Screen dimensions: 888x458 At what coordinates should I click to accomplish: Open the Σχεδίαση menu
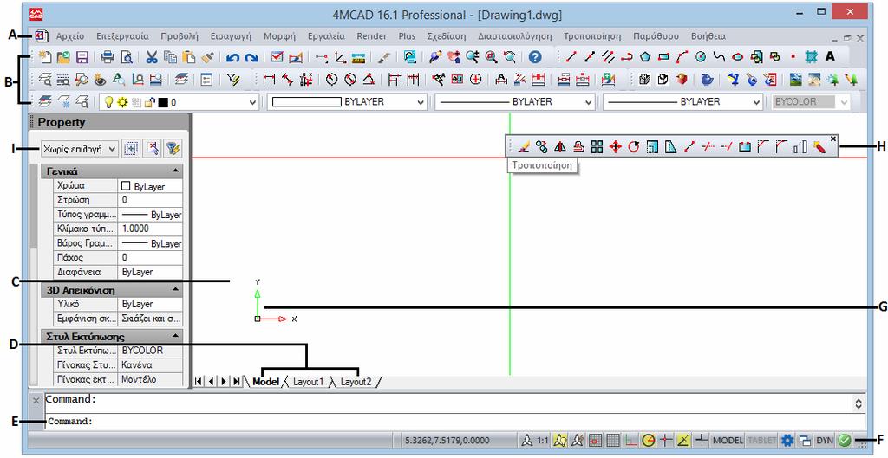pos(447,36)
